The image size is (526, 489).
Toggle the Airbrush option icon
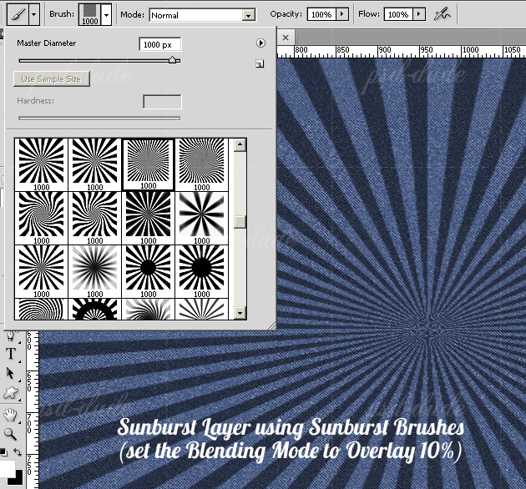click(x=443, y=14)
